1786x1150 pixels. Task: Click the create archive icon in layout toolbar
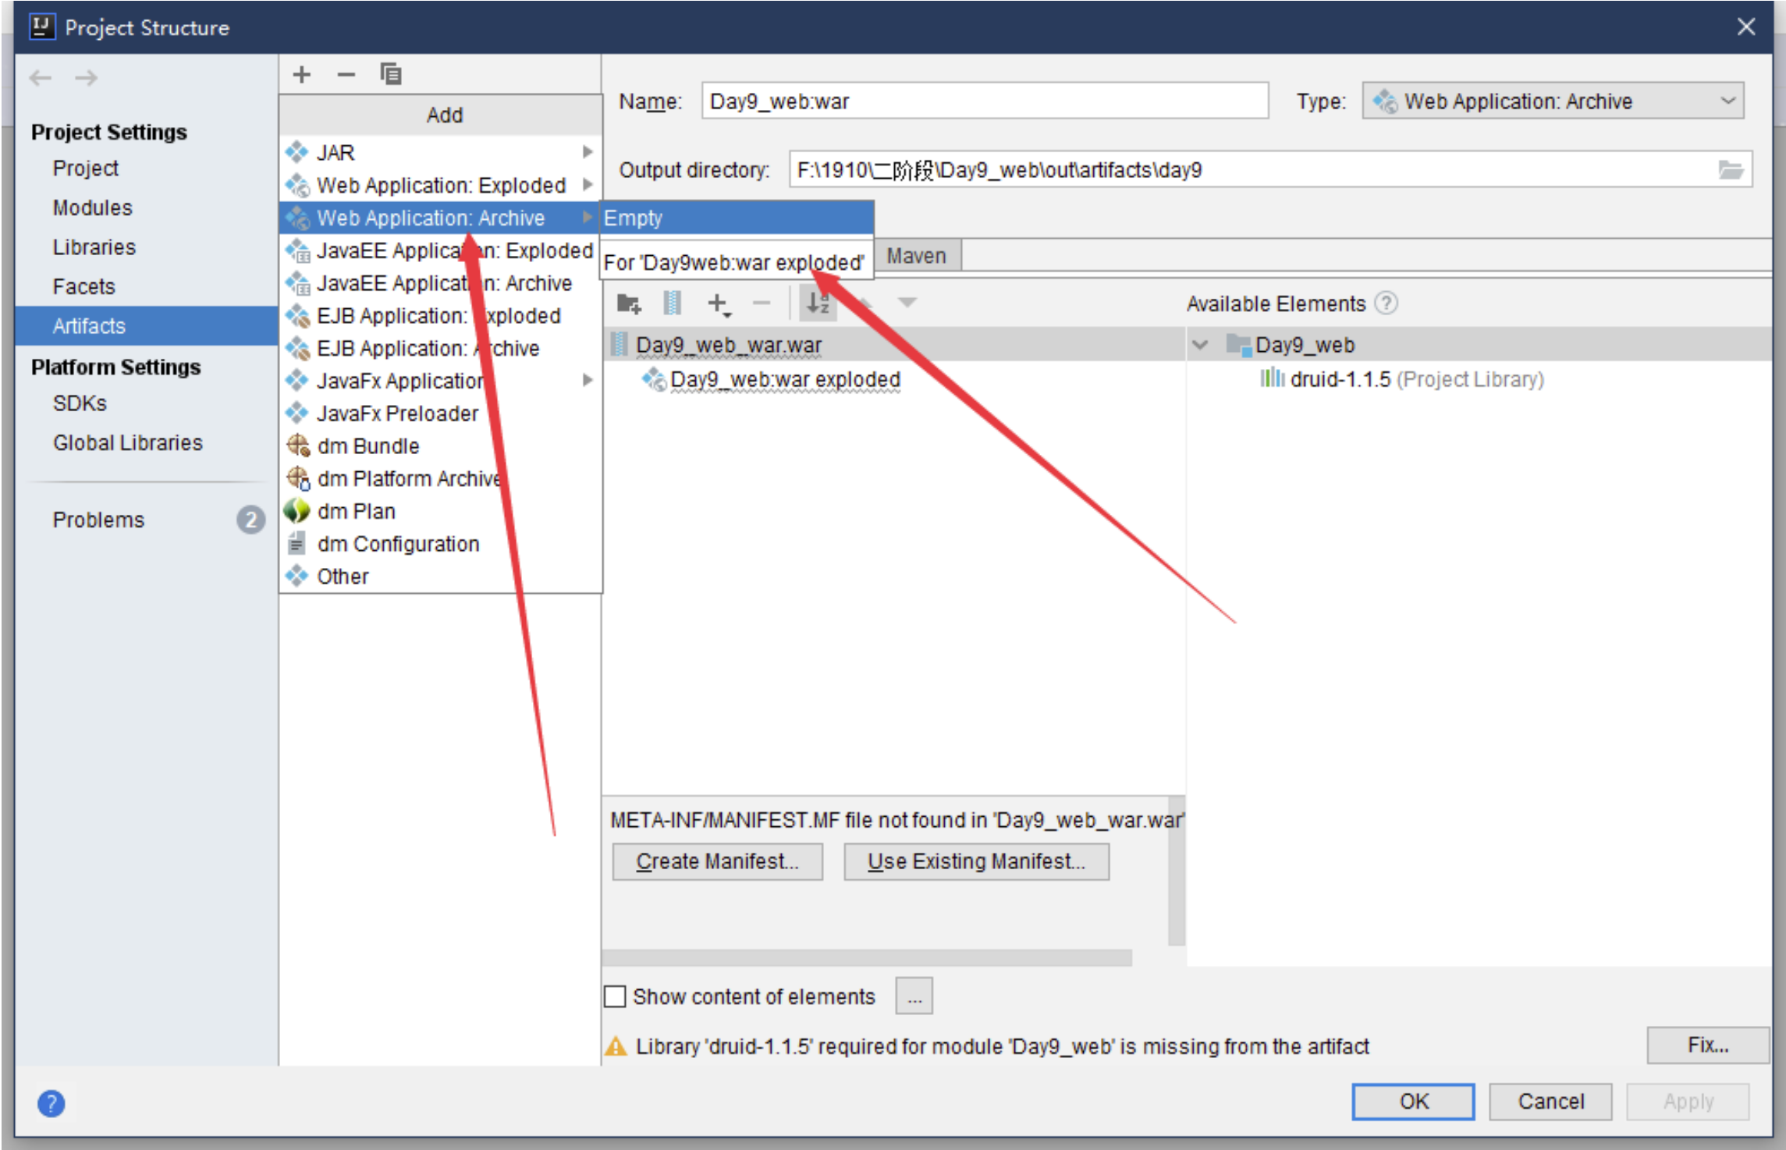[672, 303]
